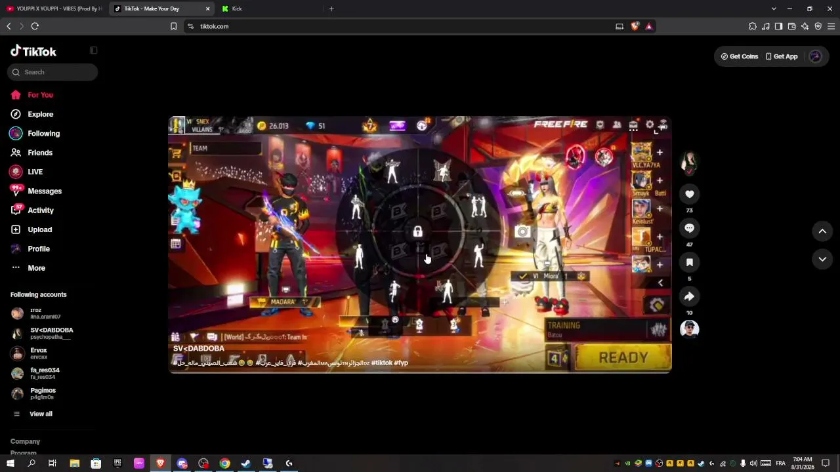Open the Leo AI sparkle icon
Image resolution: width=840 pixels, height=472 pixels.
tap(805, 26)
